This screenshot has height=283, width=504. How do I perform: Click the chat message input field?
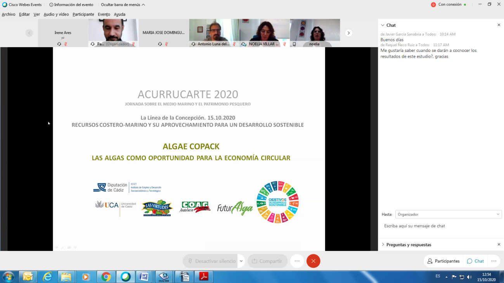(x=440, y=226)
